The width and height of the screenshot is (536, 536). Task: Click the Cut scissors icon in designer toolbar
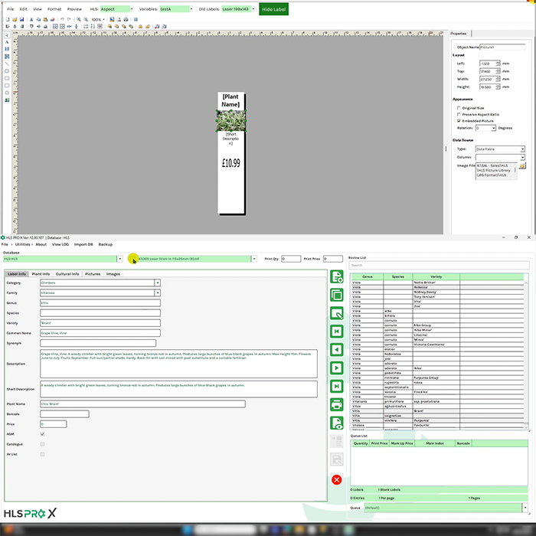click(31, 19)
